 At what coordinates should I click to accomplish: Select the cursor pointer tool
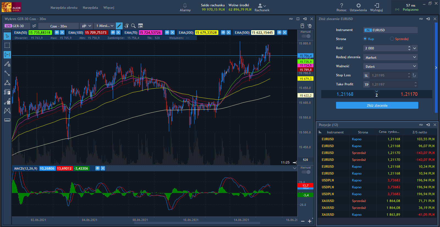(7, 36)
